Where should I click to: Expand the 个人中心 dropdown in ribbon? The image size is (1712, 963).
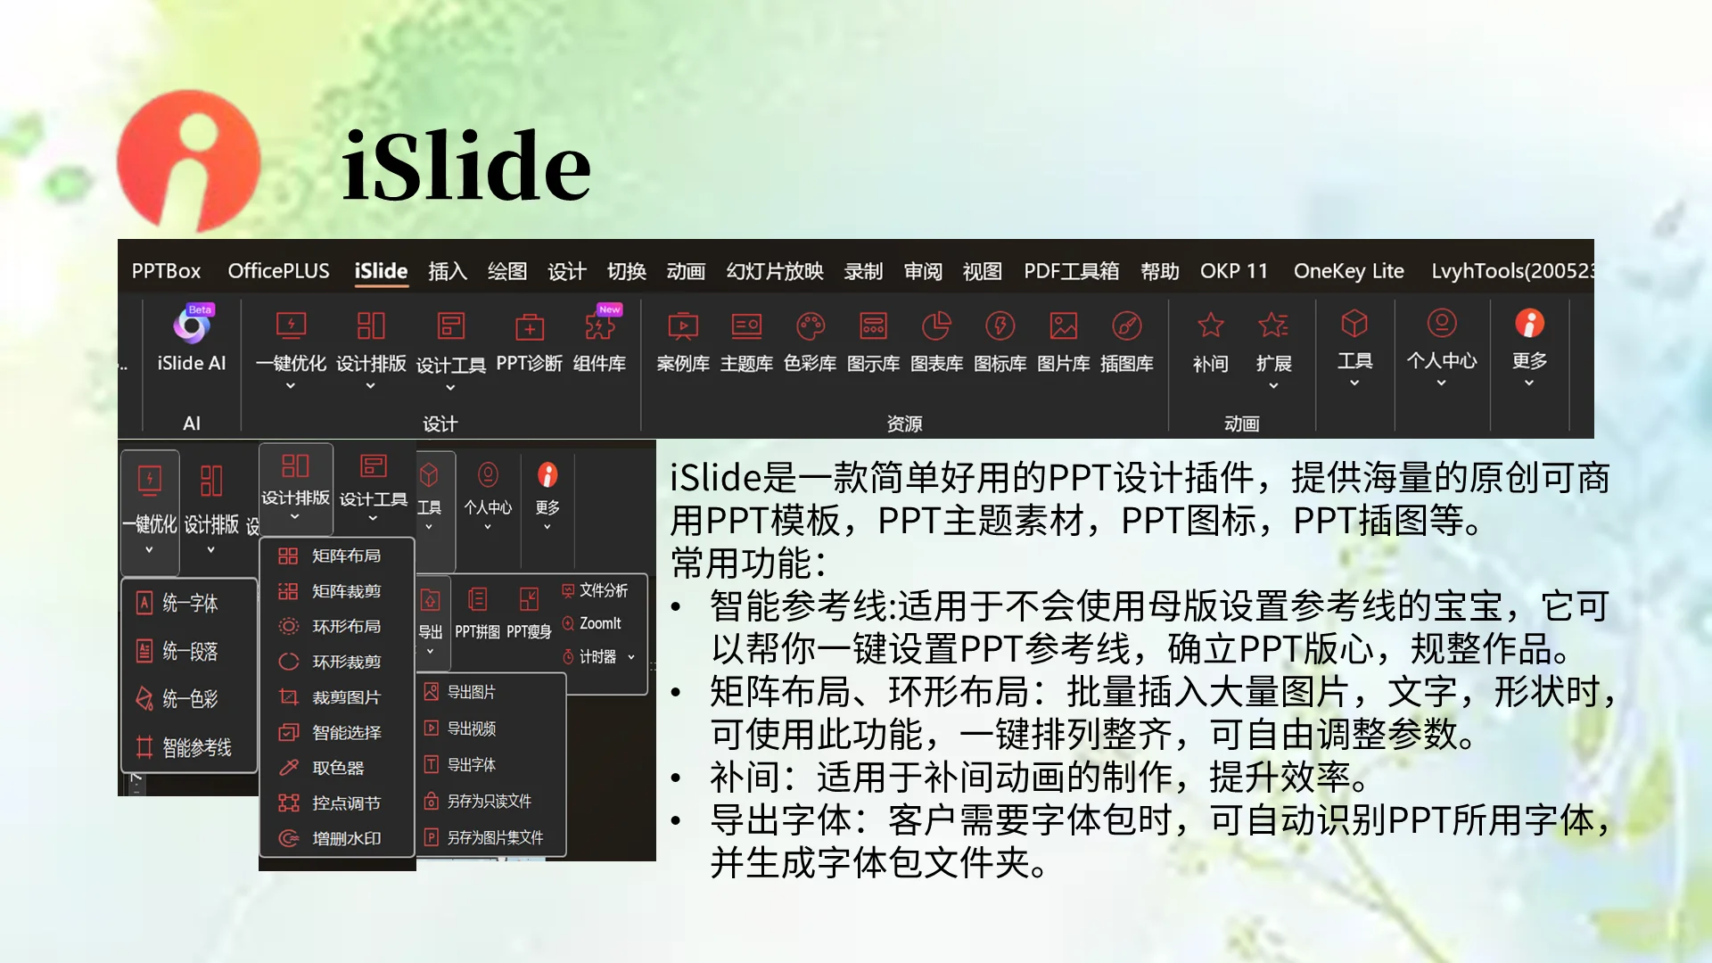[1441, 383]
